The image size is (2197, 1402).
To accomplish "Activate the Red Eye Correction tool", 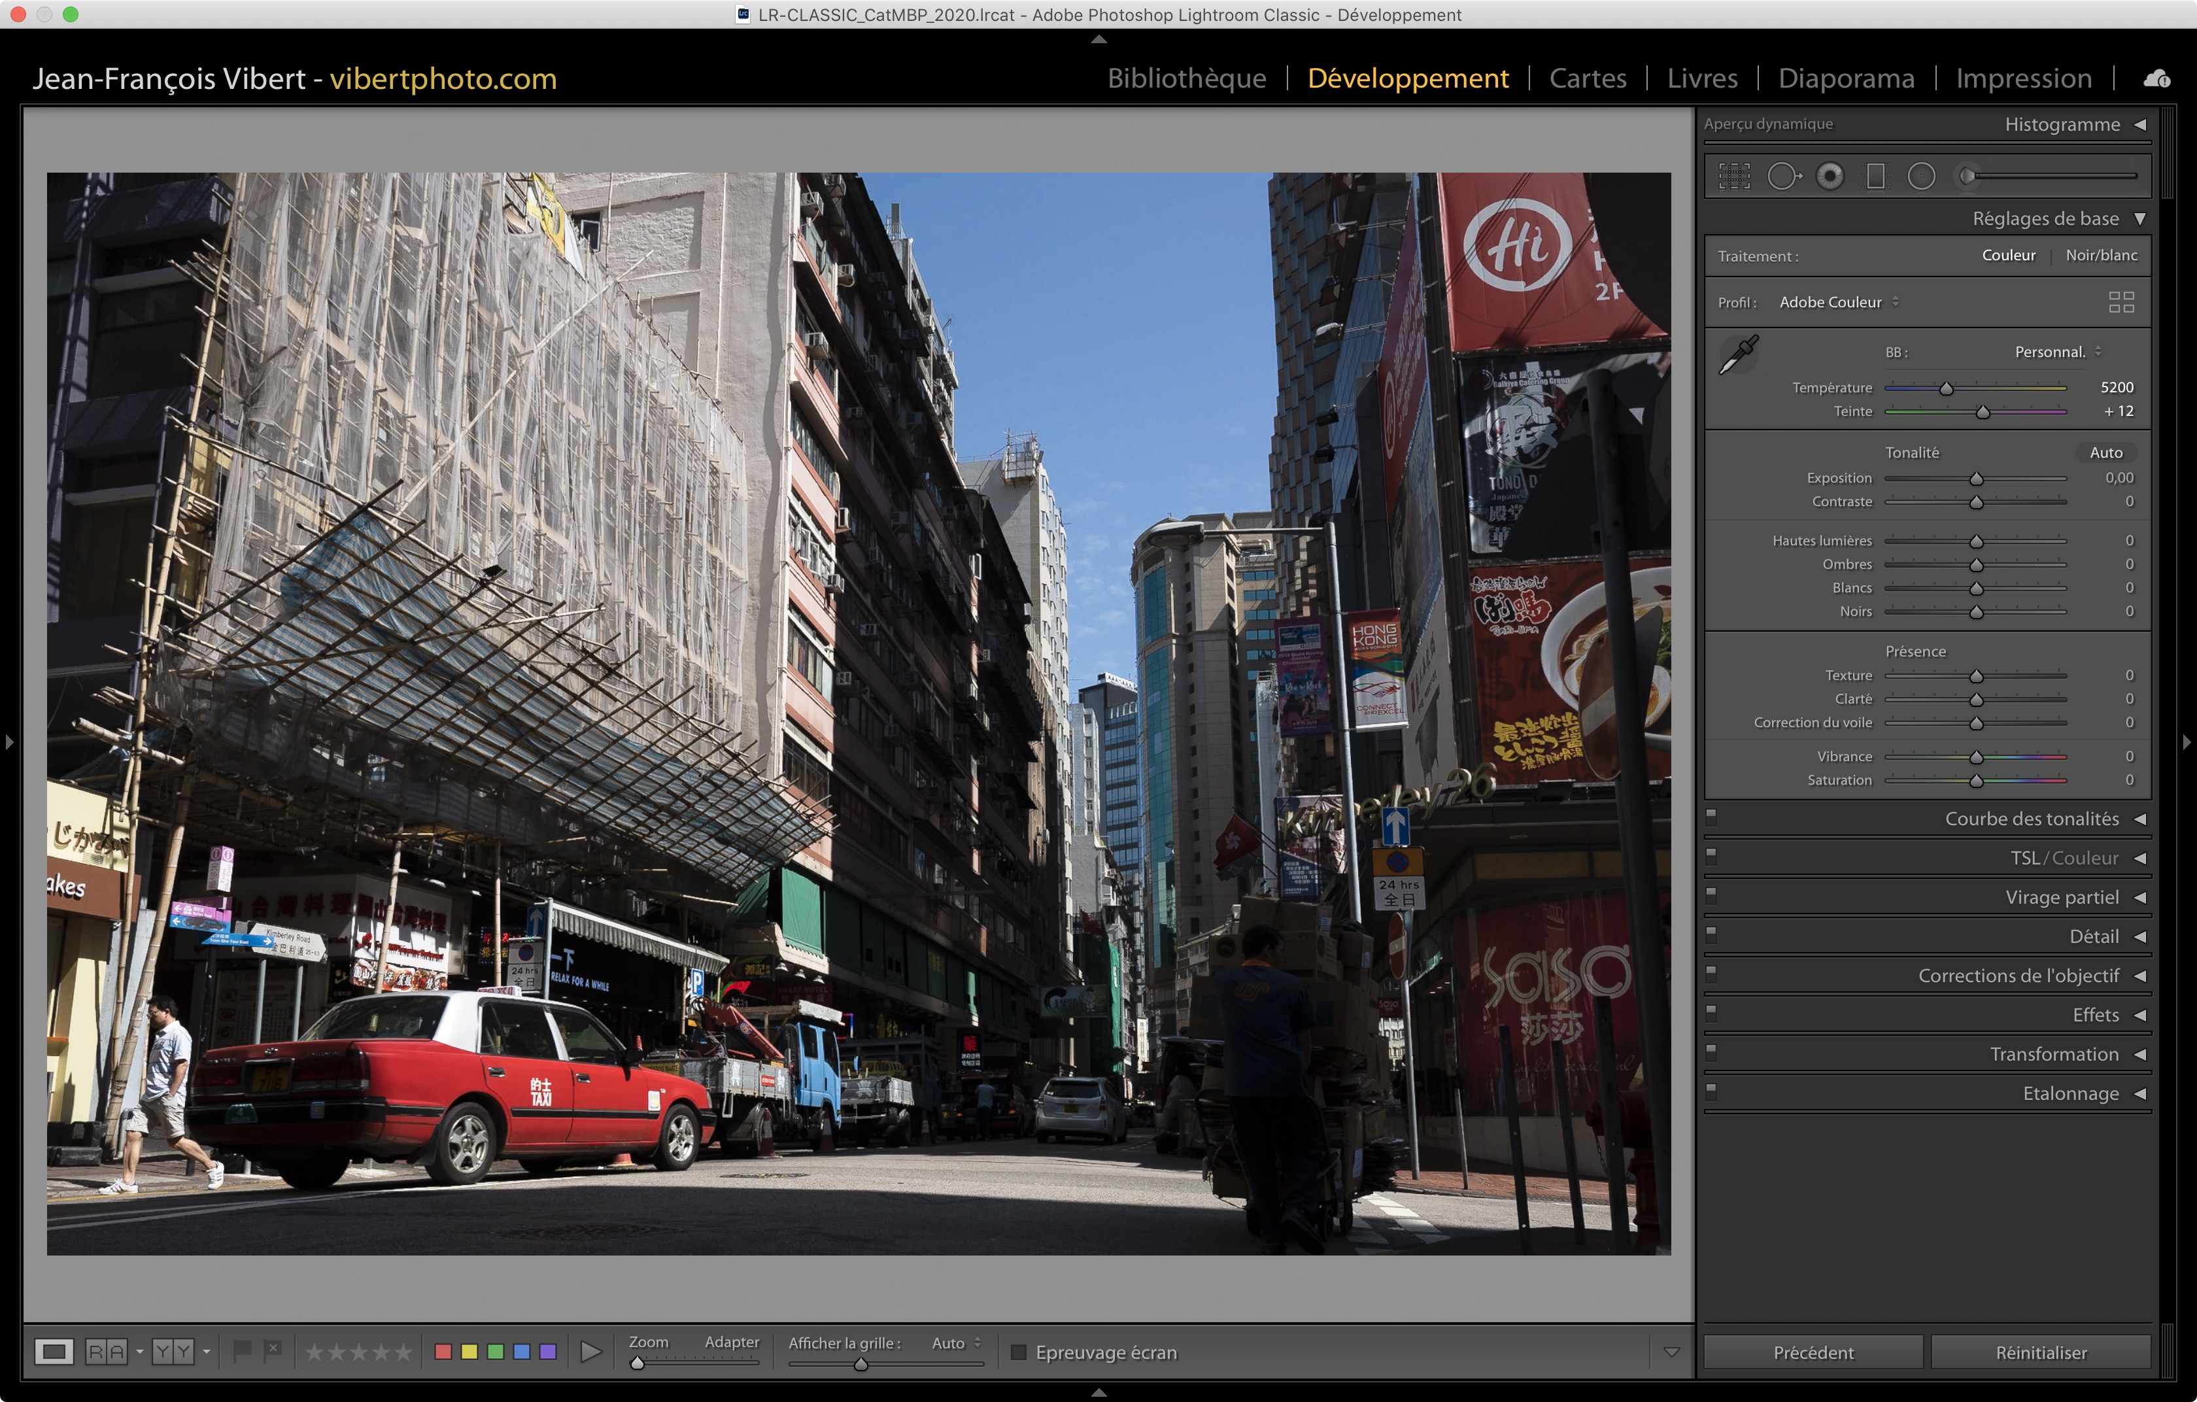I will (1830, 176).
